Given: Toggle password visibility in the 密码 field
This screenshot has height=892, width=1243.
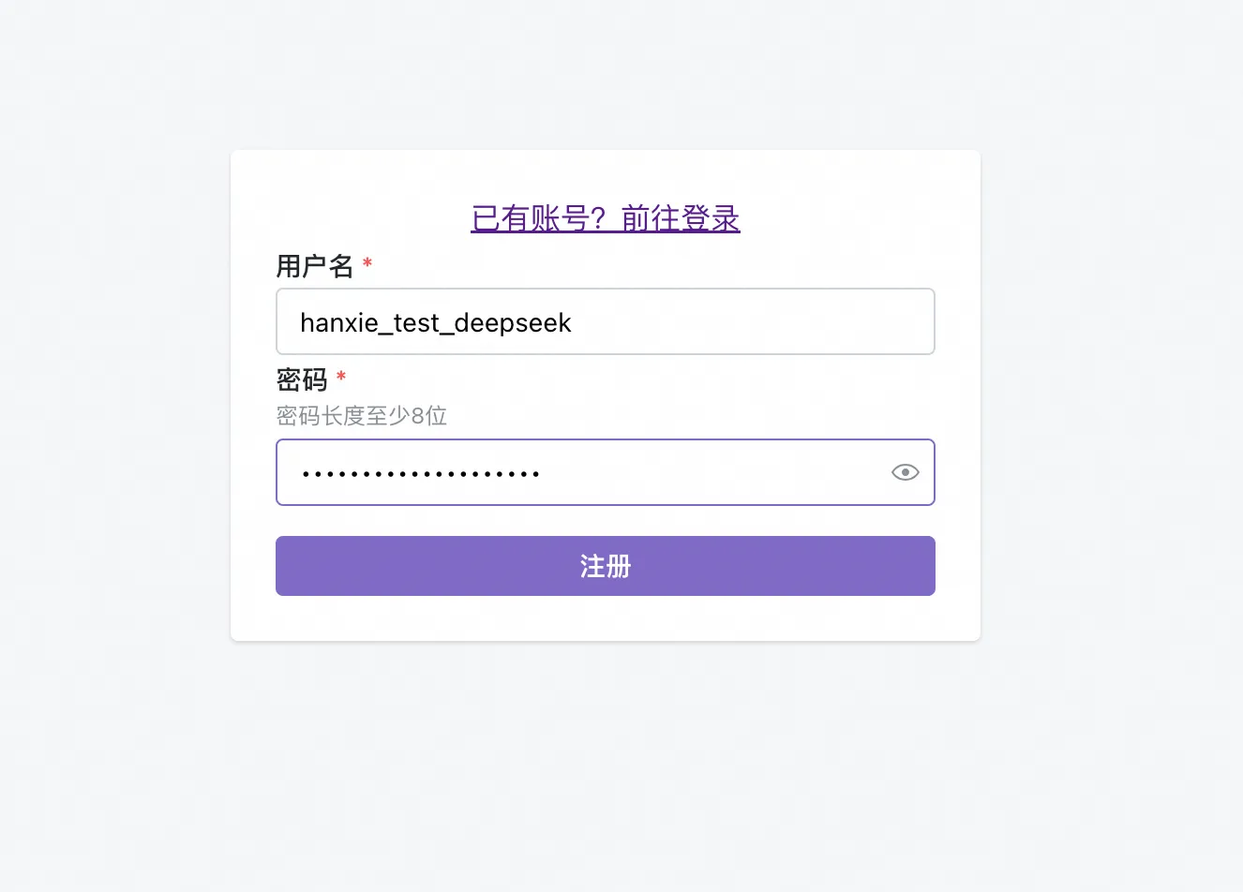Looking at the screenshot, I should coord(905,472).
